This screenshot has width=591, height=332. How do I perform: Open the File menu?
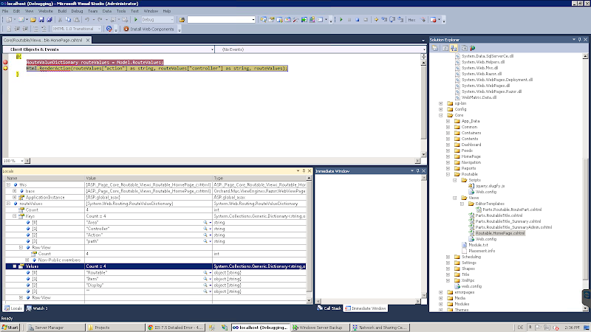tap(5, 11)
